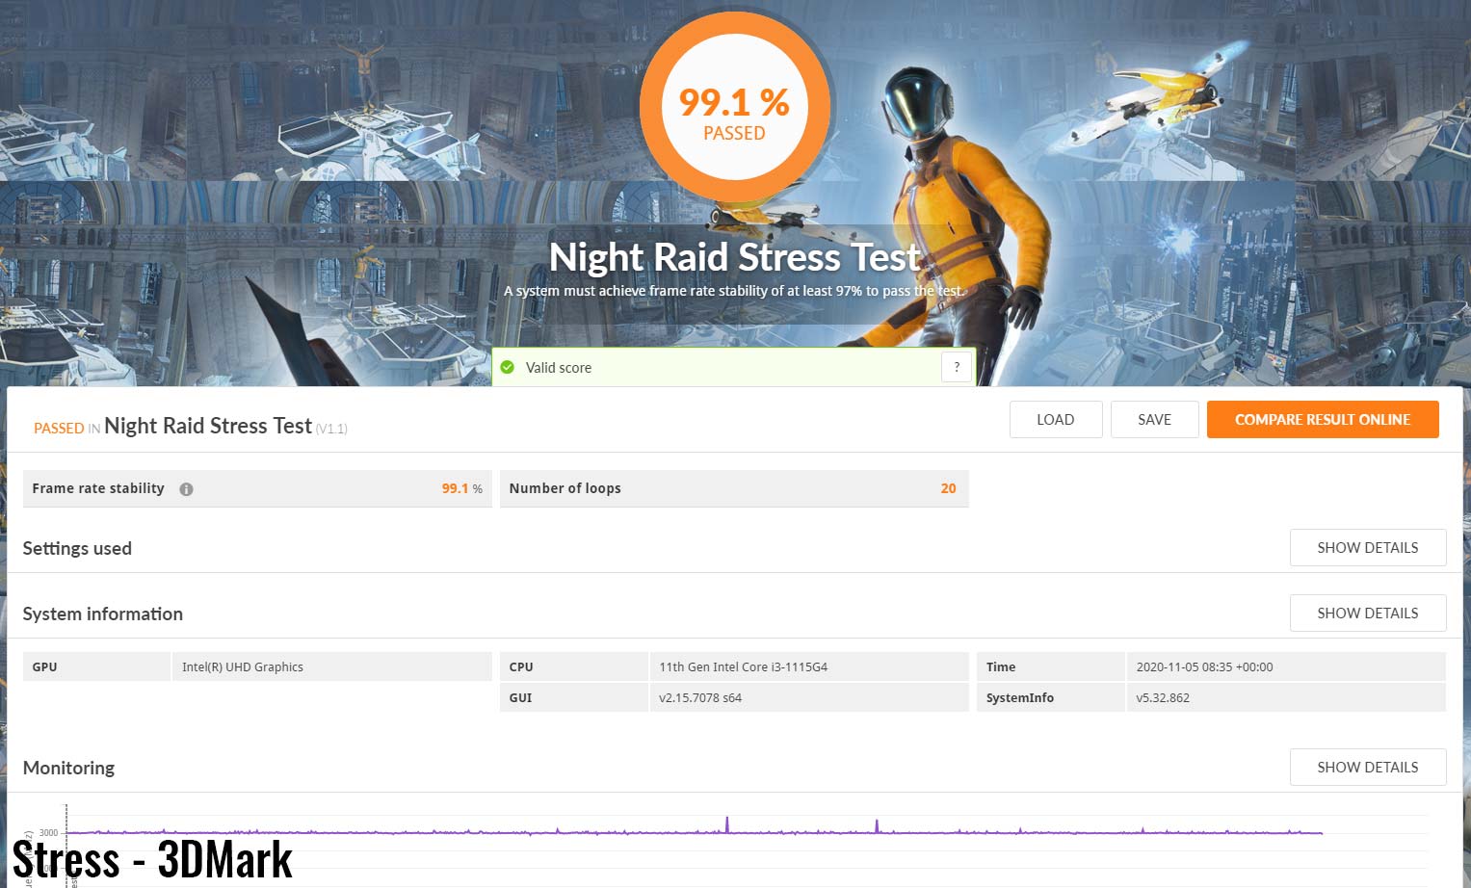Image resolution: width=1471 pixels, height=888 pixels.
Task: Select the 11th Gen Intel Core CPU value
Action: [x=743, y=666]
